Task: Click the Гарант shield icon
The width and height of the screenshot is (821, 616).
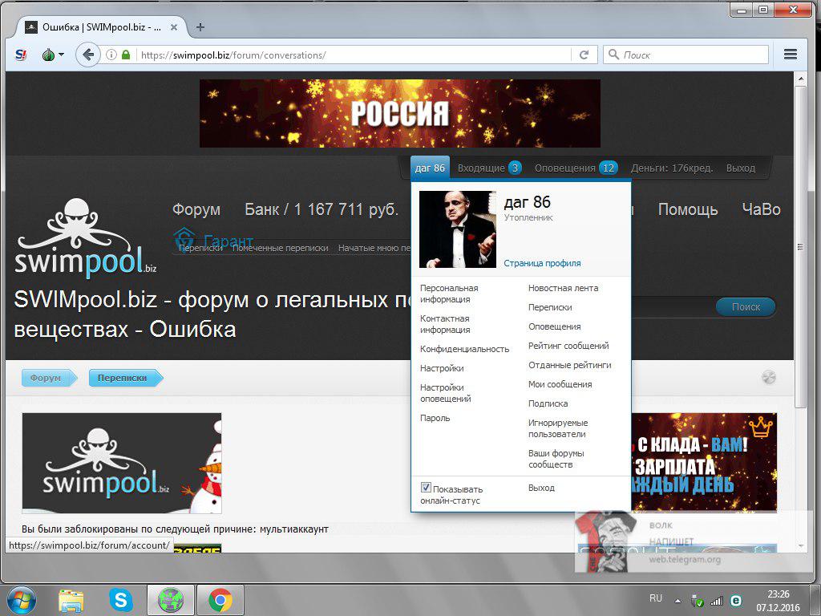Action: point(184,238)
